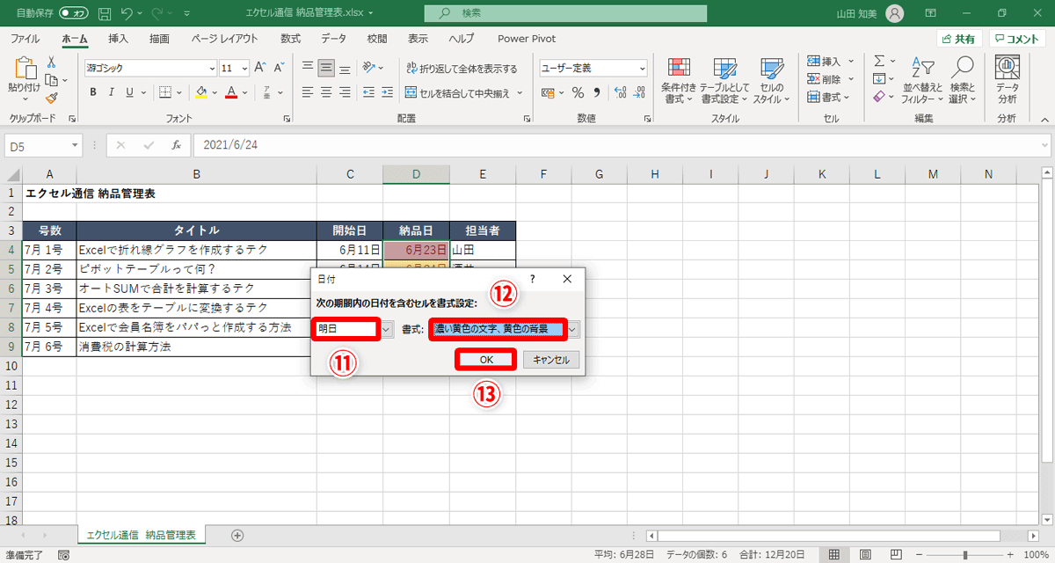
Task: Apply red font color A
Action: [231, 92]
